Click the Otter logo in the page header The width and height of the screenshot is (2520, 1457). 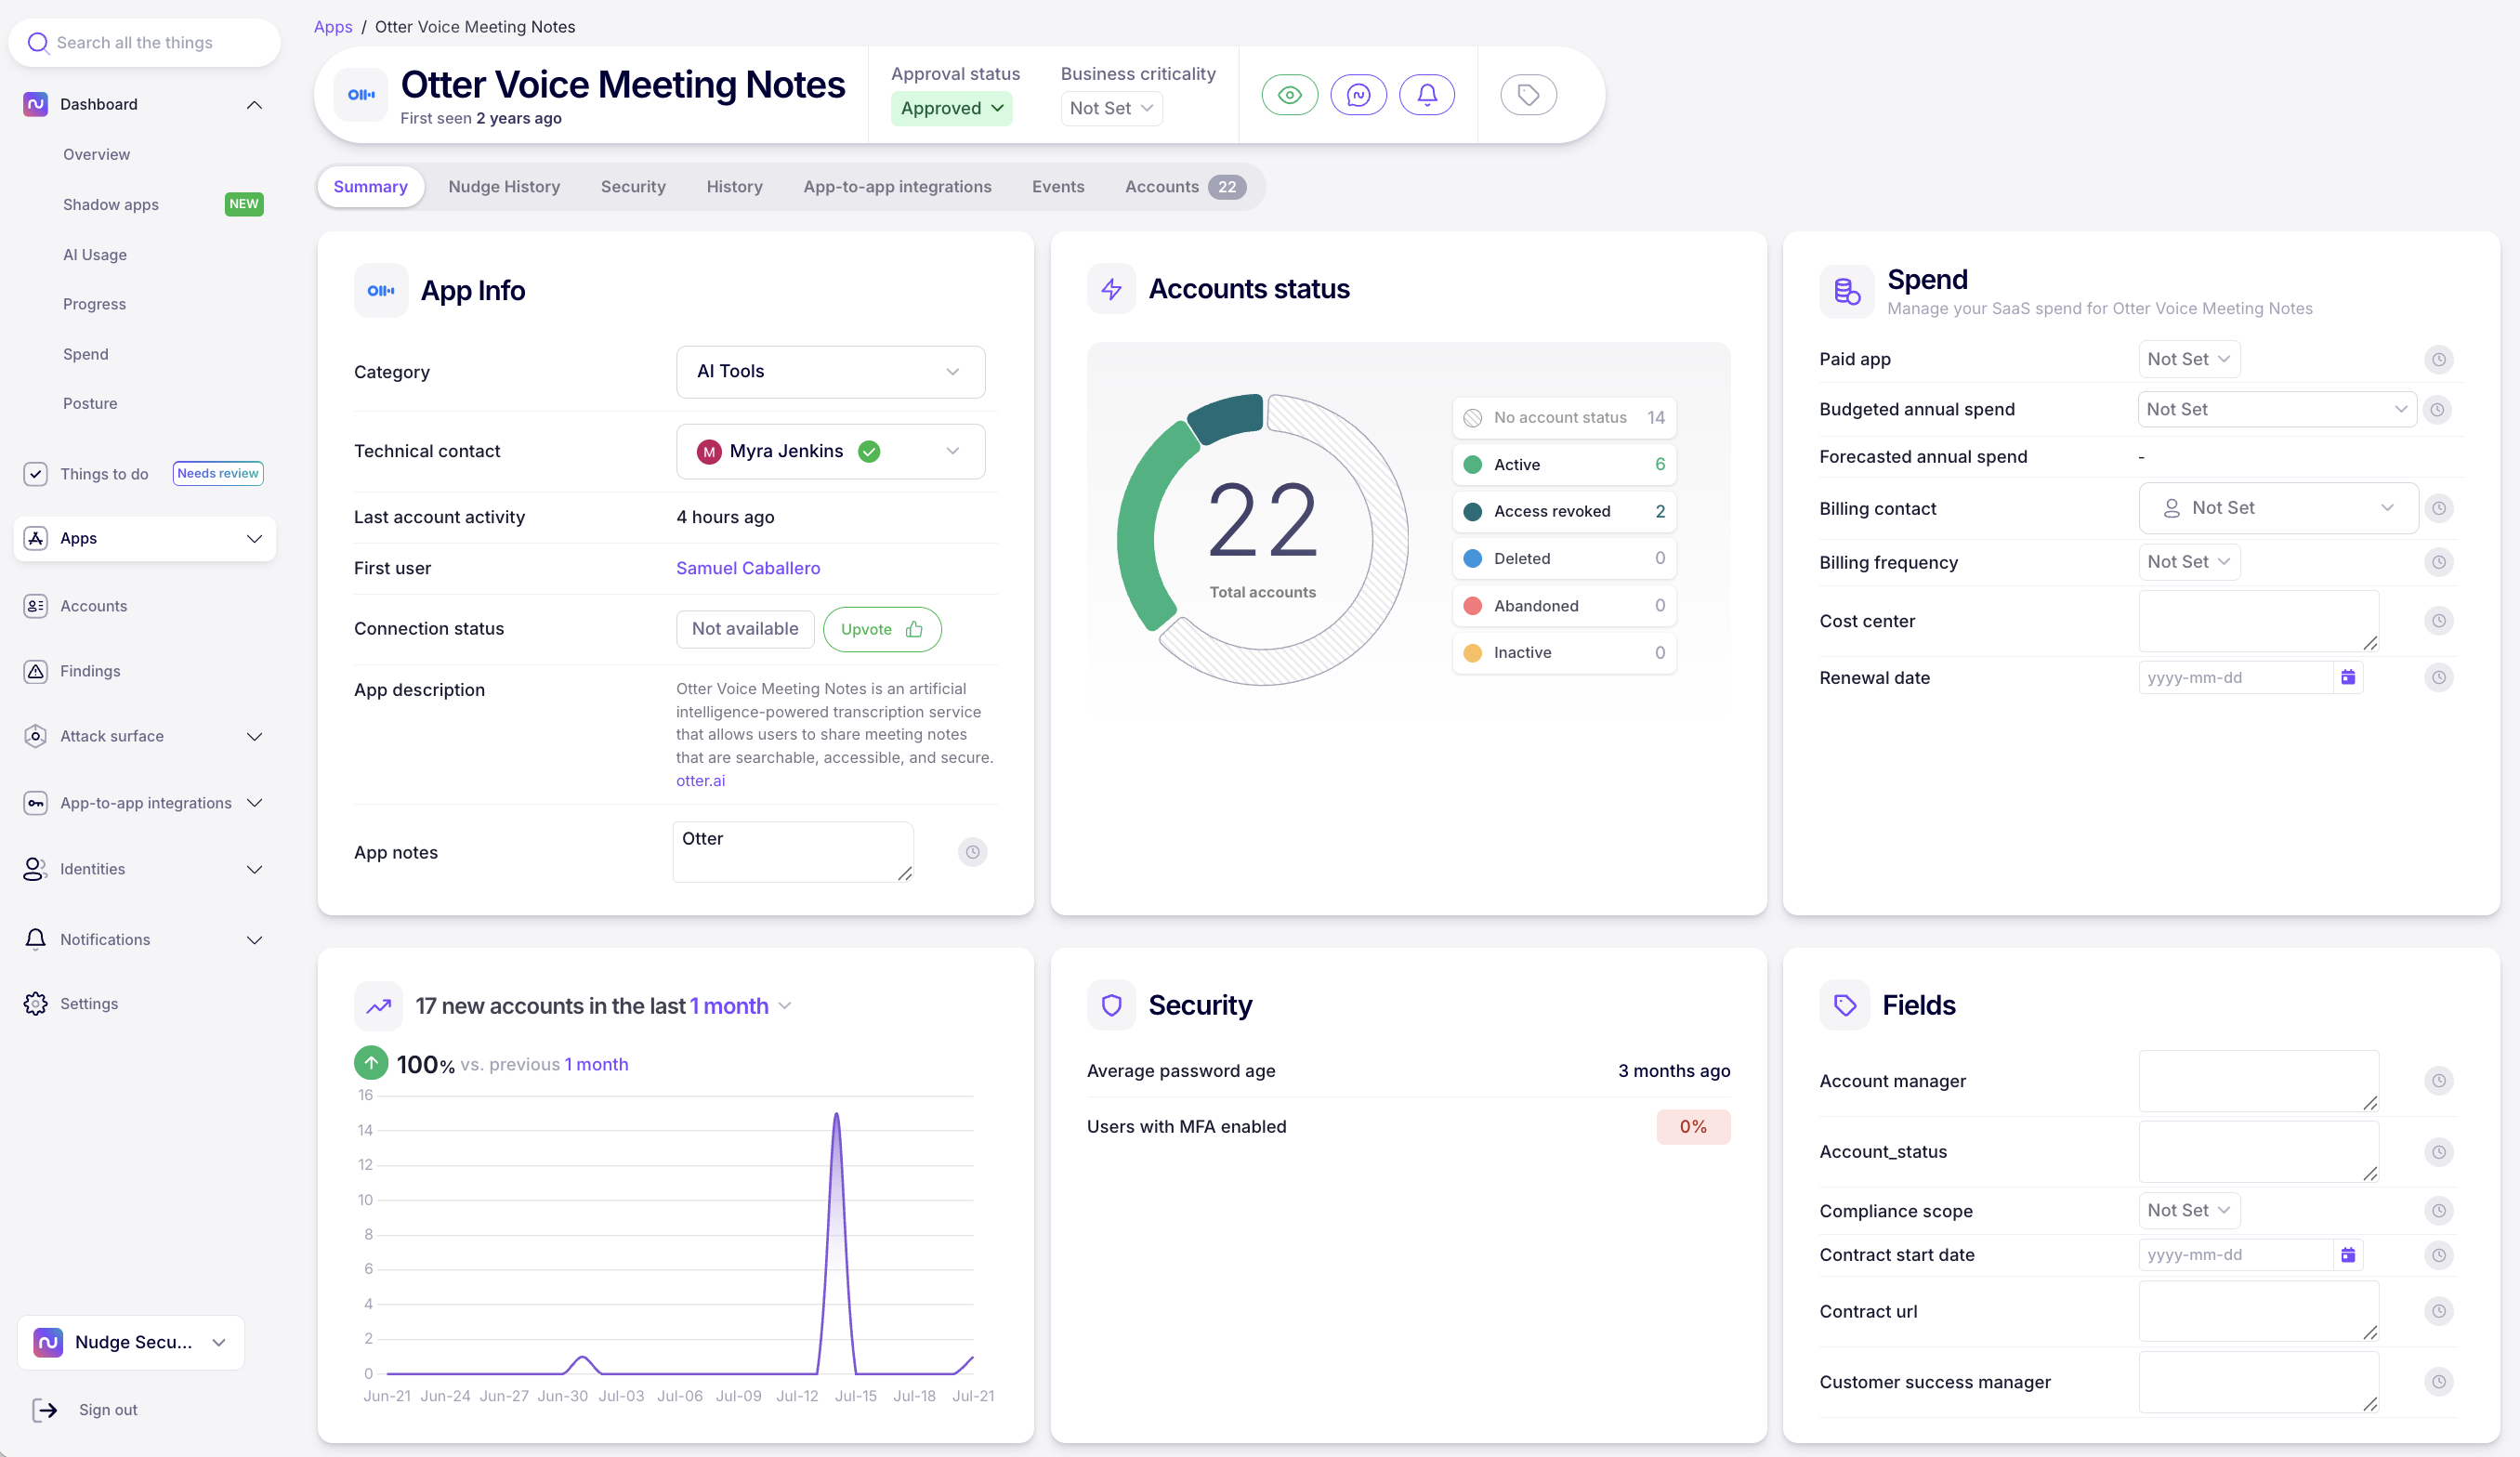pos(361,95)
